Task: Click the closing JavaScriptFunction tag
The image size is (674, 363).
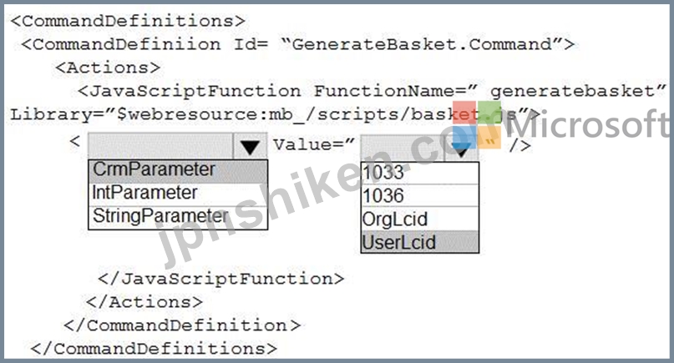Action: point(221,279)
